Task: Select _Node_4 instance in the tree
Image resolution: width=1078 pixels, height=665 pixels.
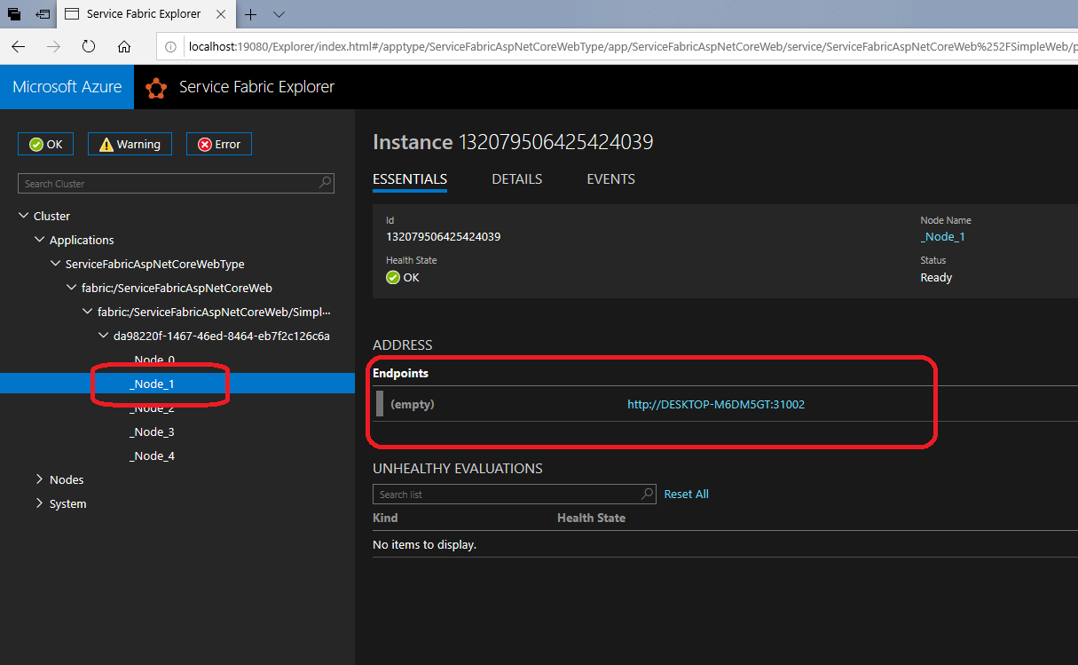Action: 152,455
